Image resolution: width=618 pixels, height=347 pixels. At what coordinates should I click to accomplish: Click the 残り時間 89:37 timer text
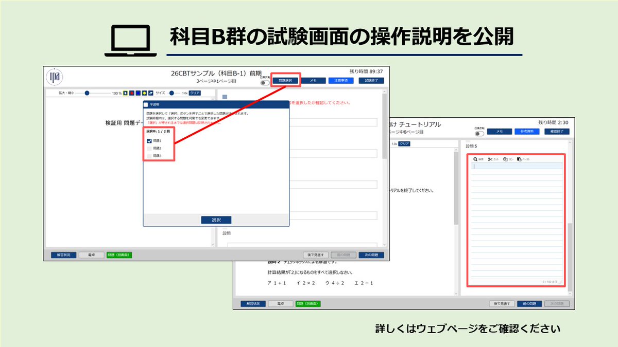(366, 71)
